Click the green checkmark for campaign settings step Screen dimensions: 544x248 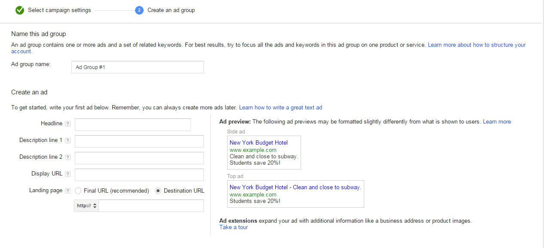tap(20, 10)
